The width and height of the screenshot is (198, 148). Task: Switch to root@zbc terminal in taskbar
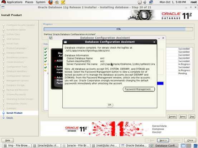pyautogui.click(x=105, y=146)
